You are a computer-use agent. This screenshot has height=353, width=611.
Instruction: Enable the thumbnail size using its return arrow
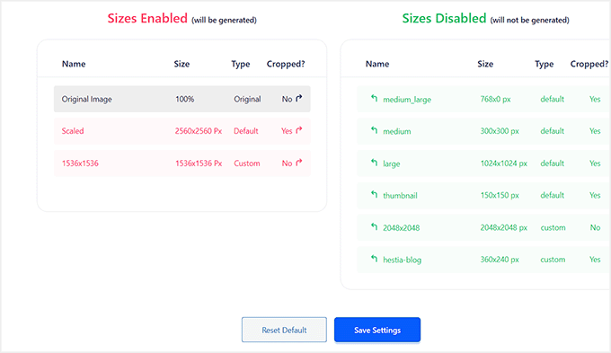pos(374,194)
